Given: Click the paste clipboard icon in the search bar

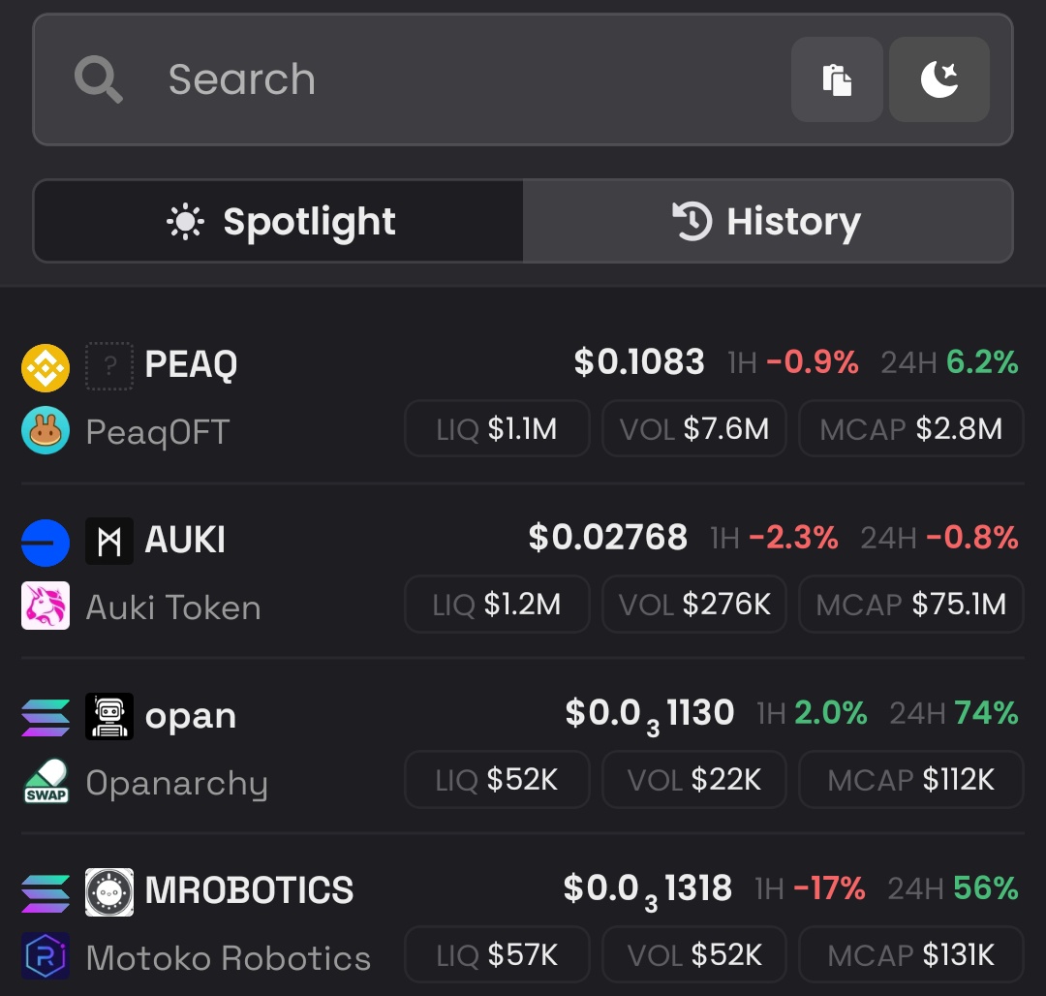Looking at the screenshot, I should (837, 79).
